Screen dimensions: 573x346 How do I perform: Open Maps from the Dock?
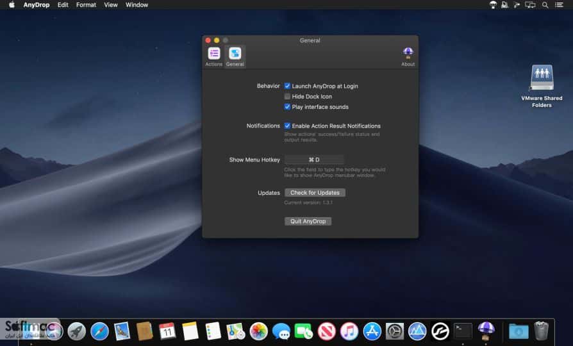(236, 331)
